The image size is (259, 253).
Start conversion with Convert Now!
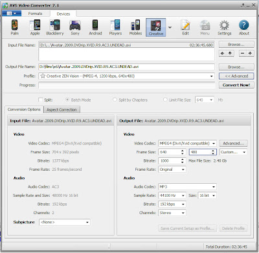click(x=236, y=85)
